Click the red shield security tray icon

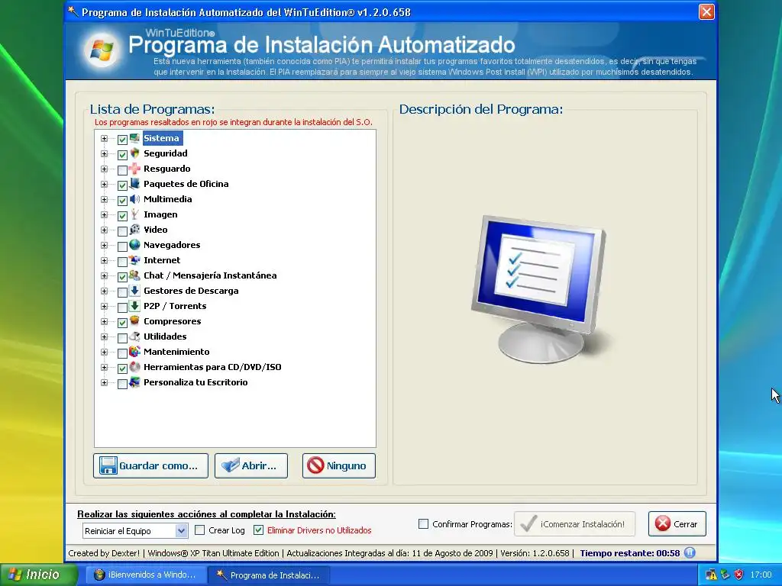click(x=739, y=575)
